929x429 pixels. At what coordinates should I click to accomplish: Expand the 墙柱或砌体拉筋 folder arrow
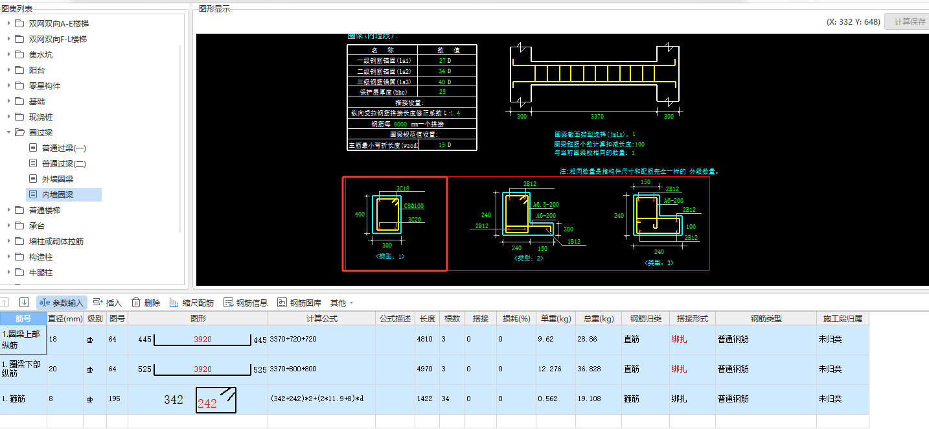point(9,241)
